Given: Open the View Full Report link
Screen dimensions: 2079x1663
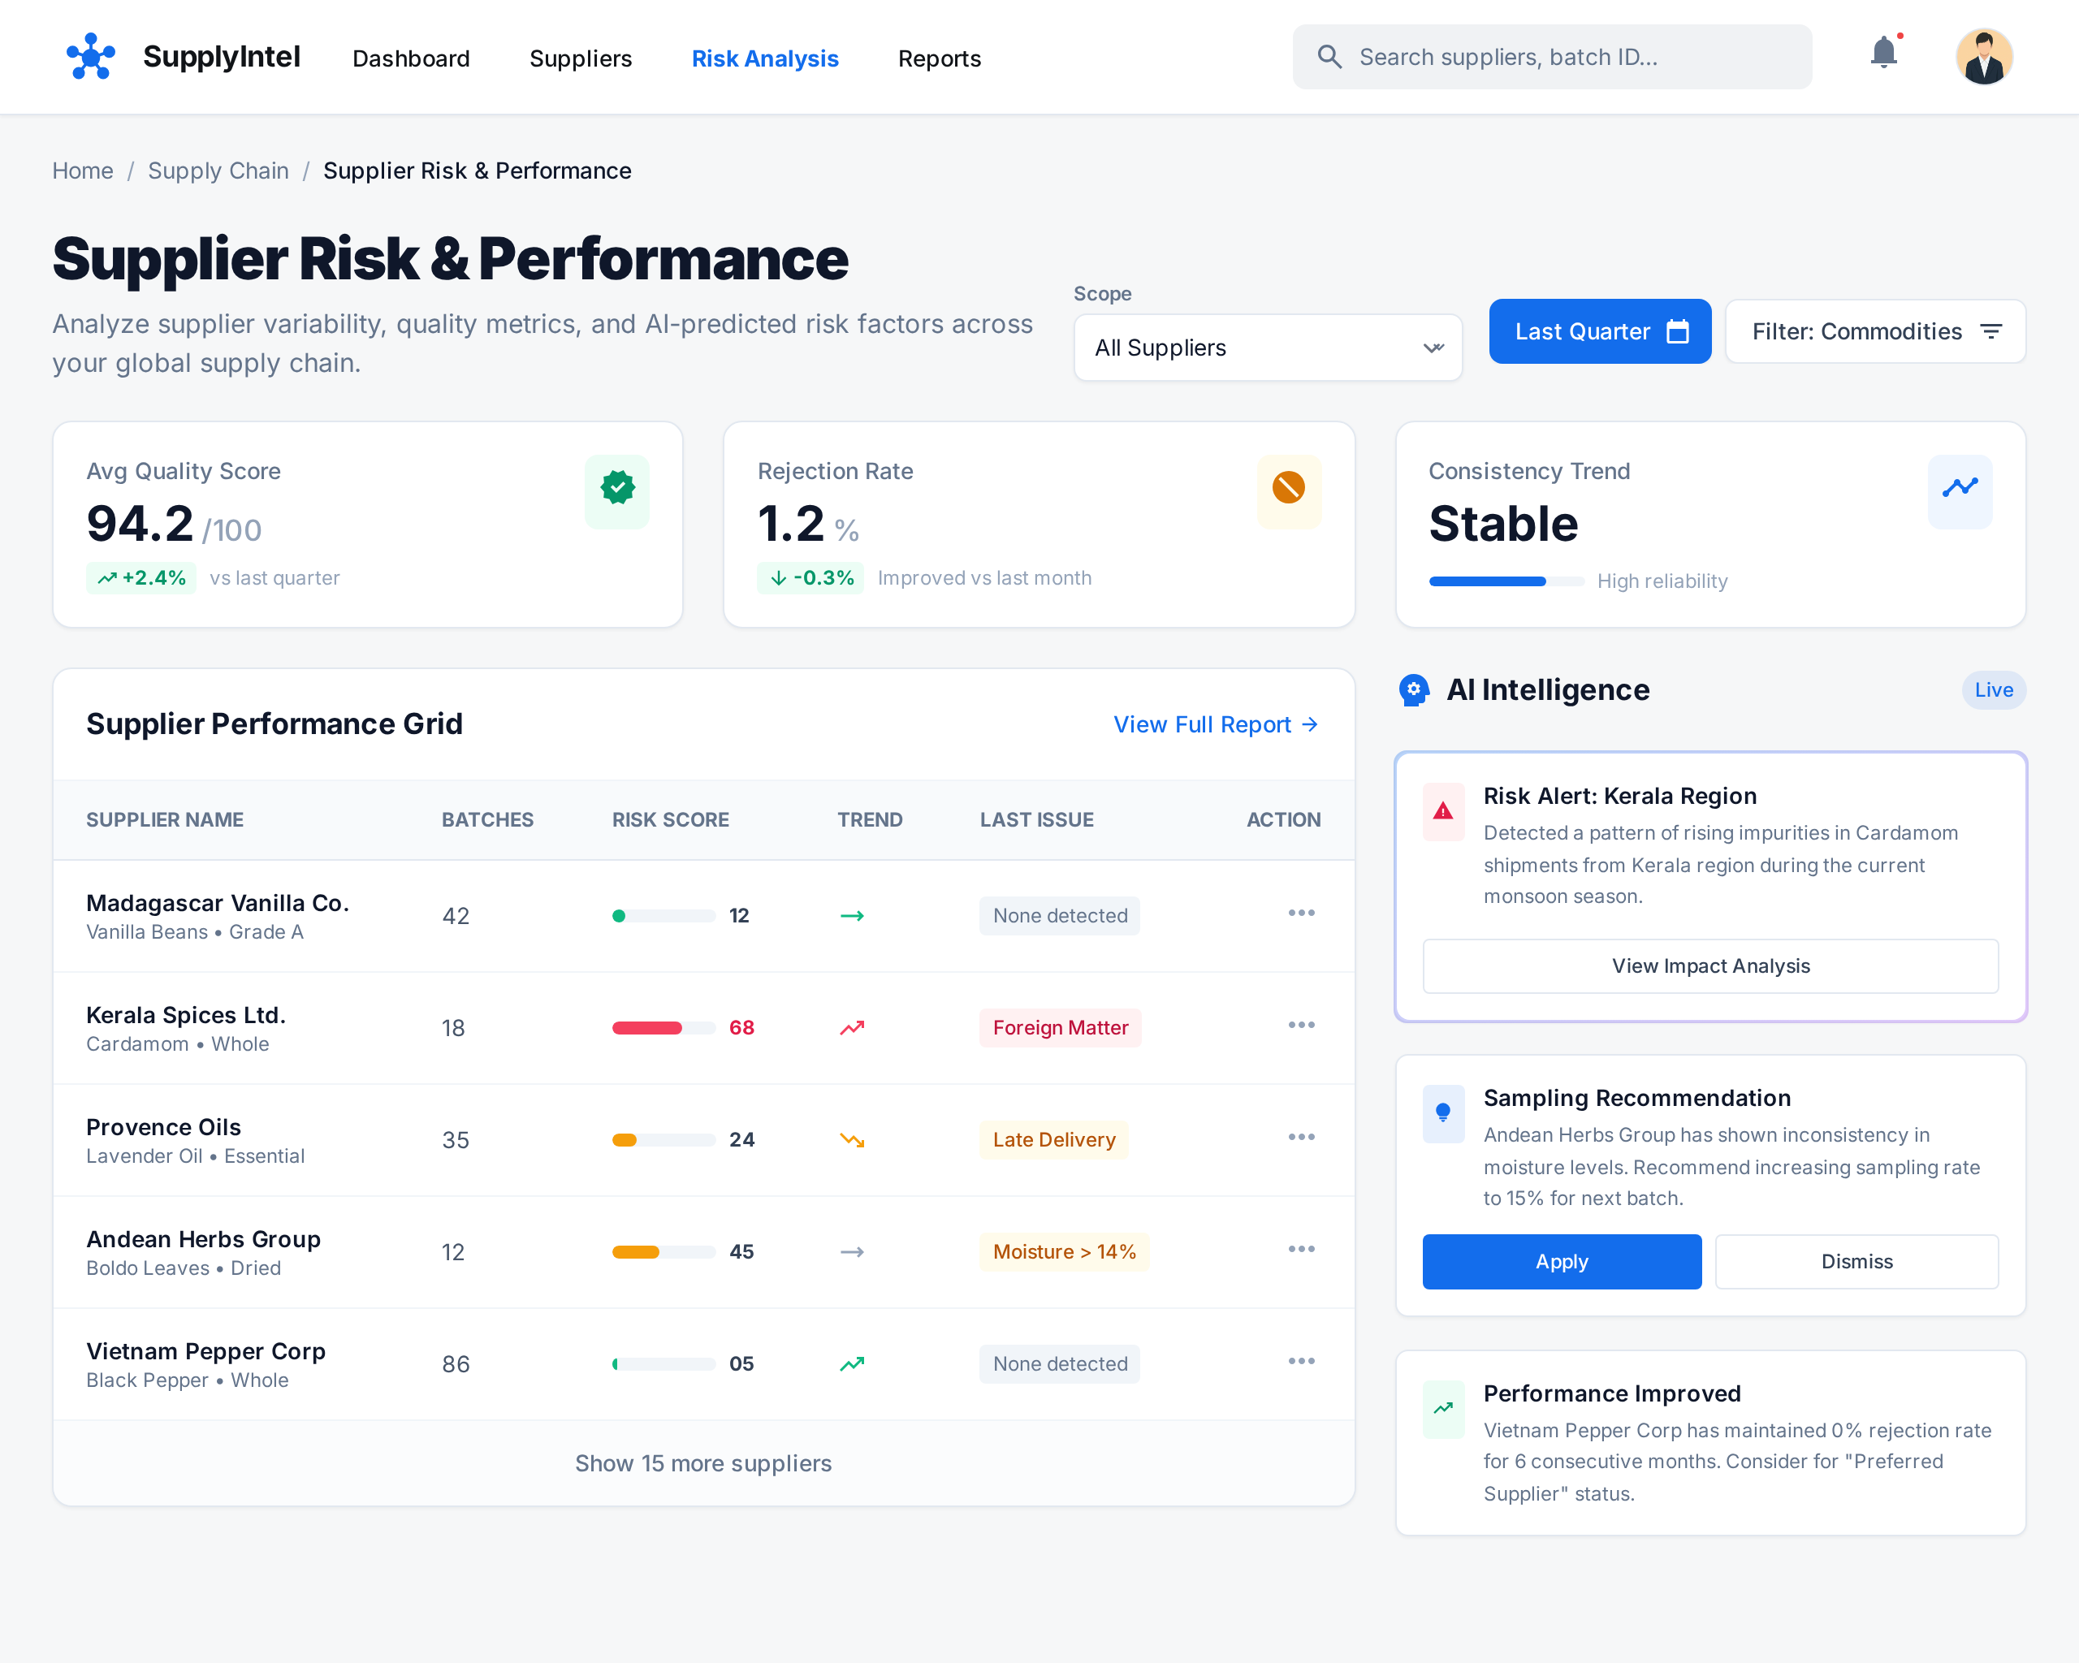Looking at the screenshot, I should (x=1216, y=724).
